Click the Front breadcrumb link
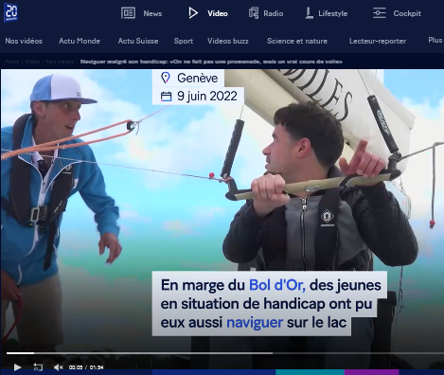This screenshot has height=375, width=444. click(x=12, y=62)
